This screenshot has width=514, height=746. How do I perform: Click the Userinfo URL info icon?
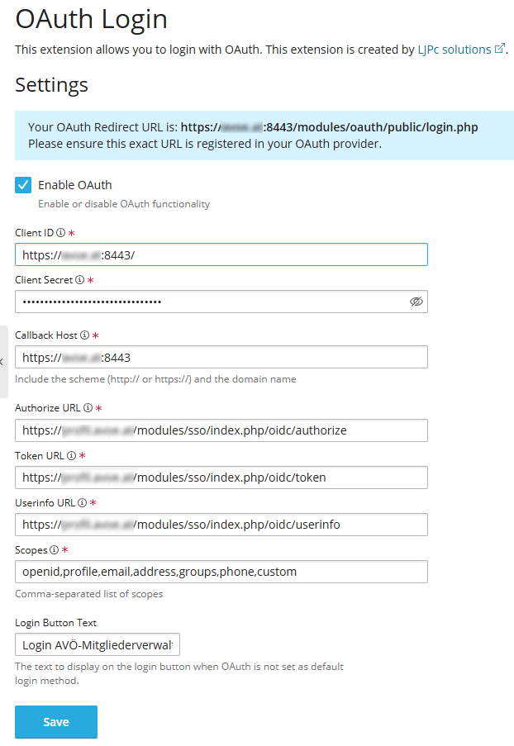coord(83,502)
